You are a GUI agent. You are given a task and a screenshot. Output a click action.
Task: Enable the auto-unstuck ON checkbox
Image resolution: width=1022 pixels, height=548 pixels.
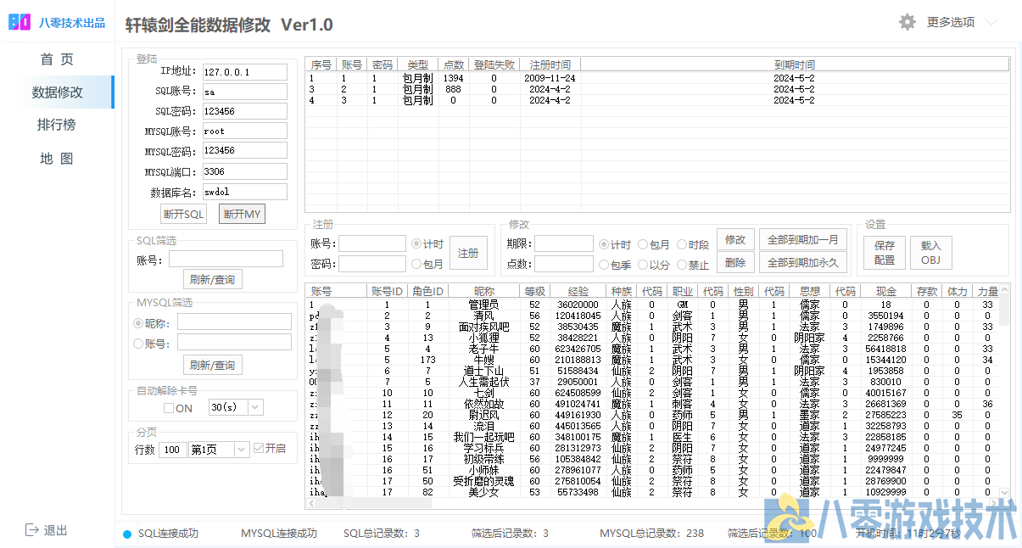[169, 408]
